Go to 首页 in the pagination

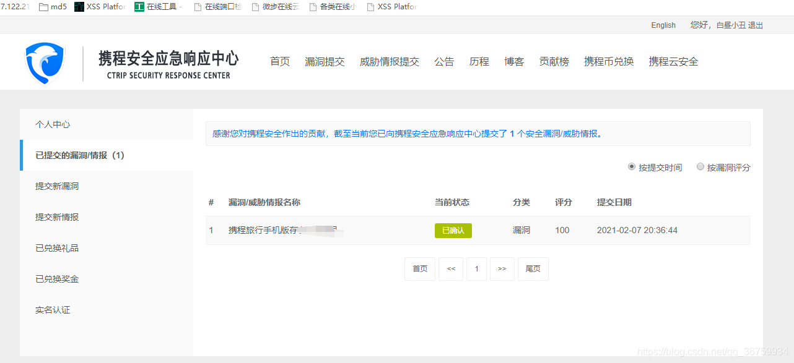(420, 269)
